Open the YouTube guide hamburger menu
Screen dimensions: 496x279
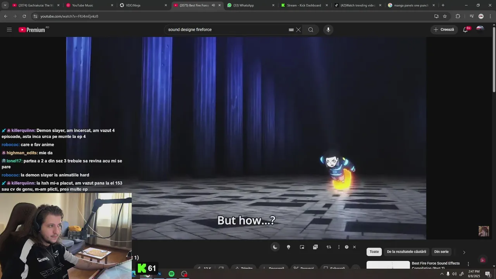[x=9, y=29]
